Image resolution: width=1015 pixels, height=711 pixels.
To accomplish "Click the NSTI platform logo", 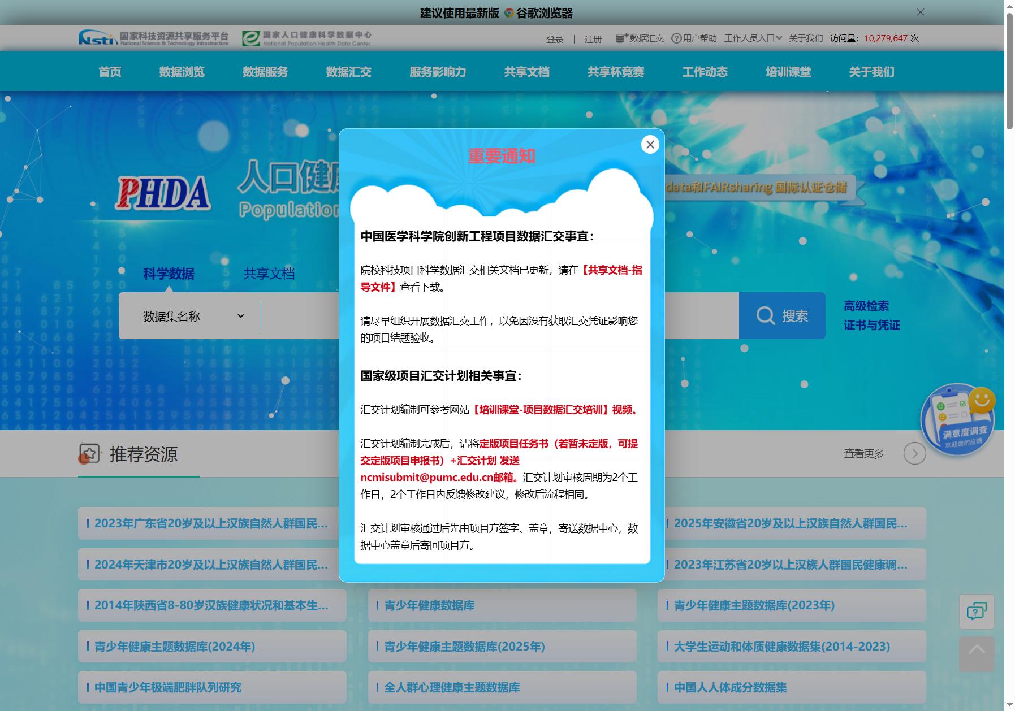I will click(154, 38).
